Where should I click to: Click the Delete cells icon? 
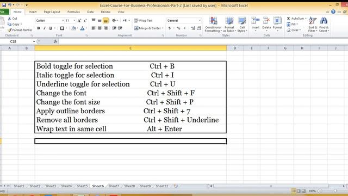(x=266, y=21)
